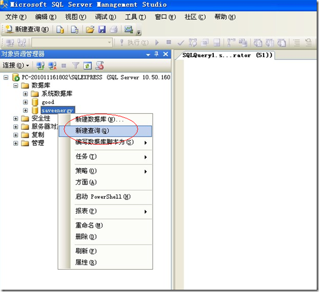Choose 新建数据库(N)... in context menu
The height and width of the screenshot is (292, 319).
105,119
